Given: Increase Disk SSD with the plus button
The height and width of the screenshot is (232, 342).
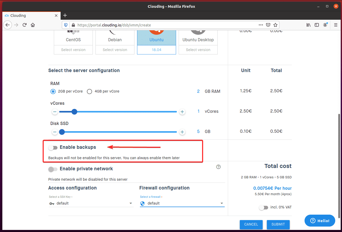Looking at the screenshot, I should (182, 132).
